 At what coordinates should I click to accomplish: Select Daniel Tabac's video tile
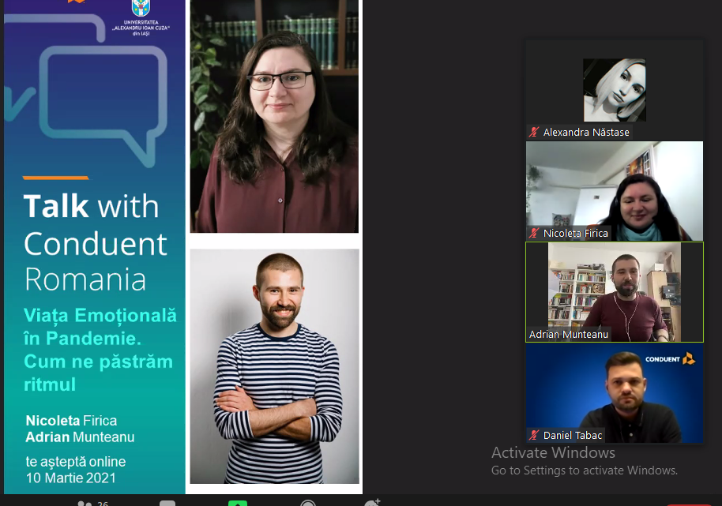[x=615, y=393]
